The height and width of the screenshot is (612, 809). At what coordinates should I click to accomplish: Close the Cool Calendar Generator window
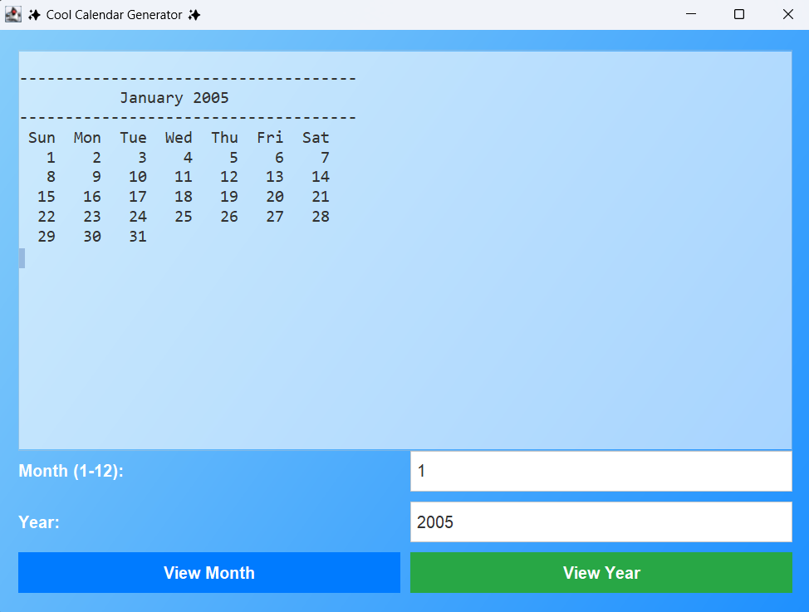[787, 14]
